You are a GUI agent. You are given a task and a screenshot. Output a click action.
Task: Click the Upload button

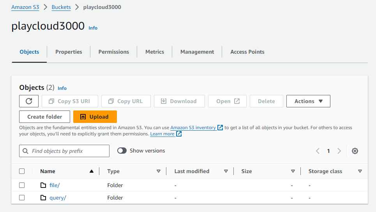(x=95, y=117)
